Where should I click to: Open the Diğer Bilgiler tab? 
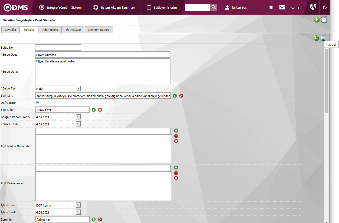point(50,30)
